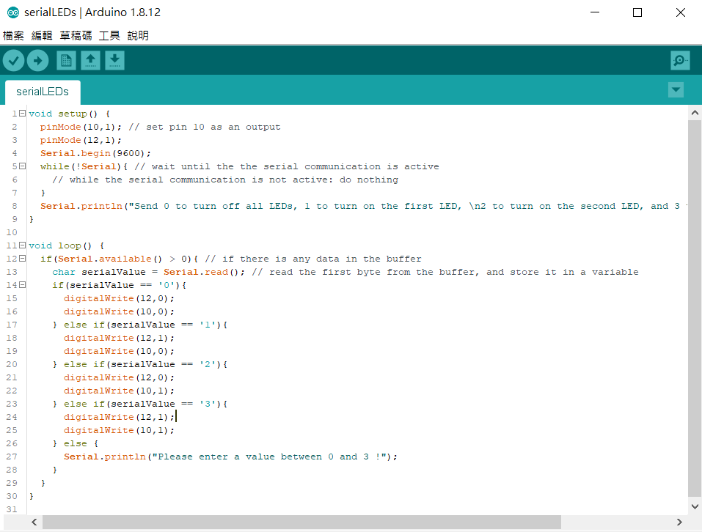The height and width of the screenshot is (532, 702).
Task: Collapse the while(!Serial) block fold marker
Action: [x=22, y=166]
